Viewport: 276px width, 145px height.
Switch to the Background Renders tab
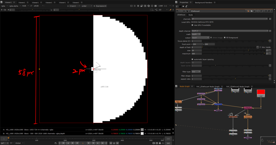coord(203,2)
